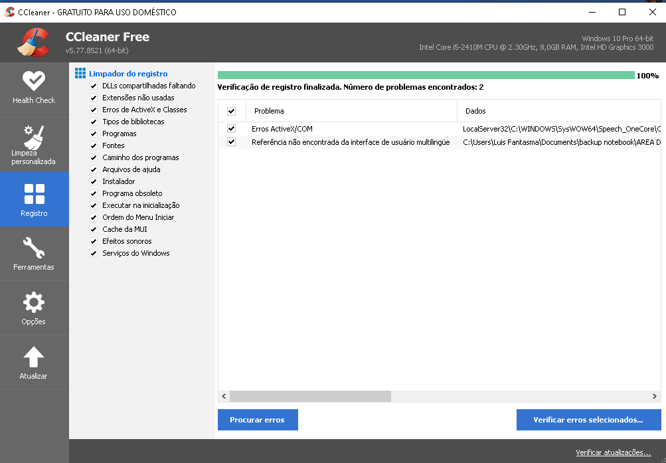The height and width of the screenshot is (463, 666).
Task: Click the Registro grid icon
Action: click(34, 194)
